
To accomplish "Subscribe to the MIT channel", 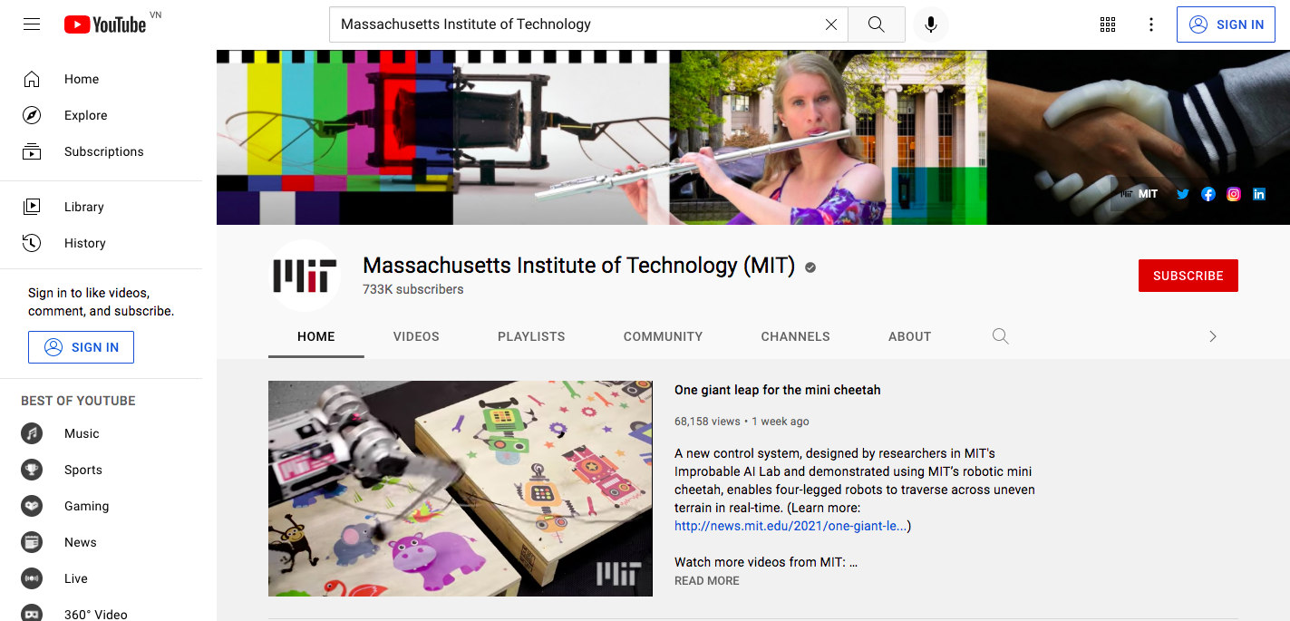I will click(1188, 276).
